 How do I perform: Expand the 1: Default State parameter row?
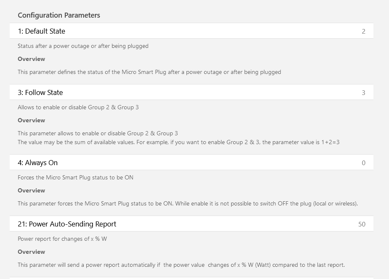point(191,31)
